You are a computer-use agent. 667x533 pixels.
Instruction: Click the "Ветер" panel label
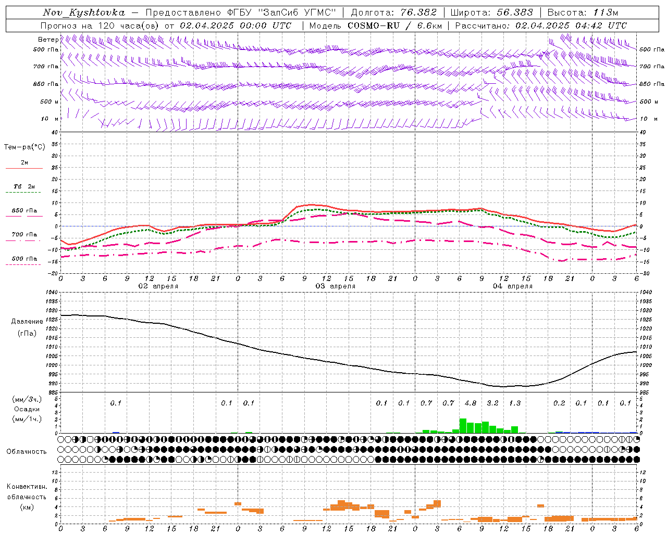coord(48,40)
